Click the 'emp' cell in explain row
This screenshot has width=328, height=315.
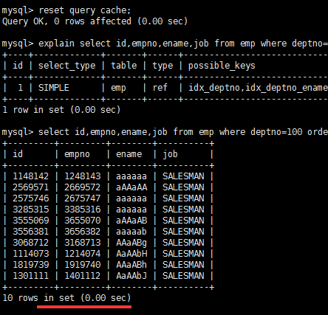(118, 88)
